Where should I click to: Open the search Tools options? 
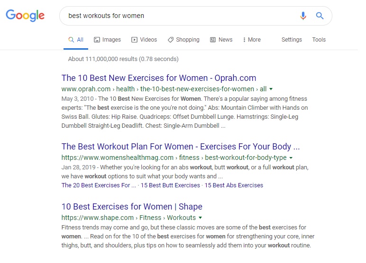point(319,40)
